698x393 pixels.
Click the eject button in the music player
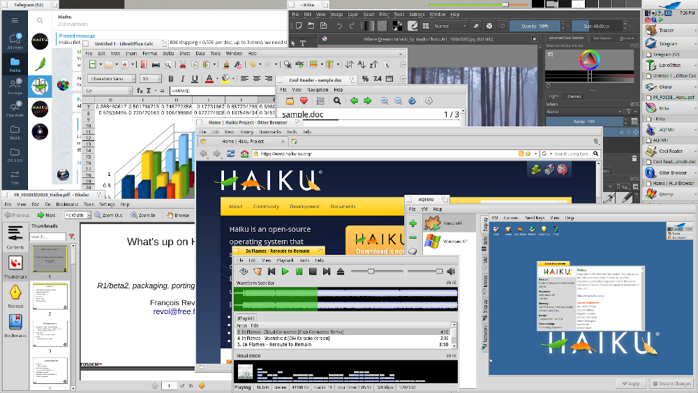tap(341, 272)
